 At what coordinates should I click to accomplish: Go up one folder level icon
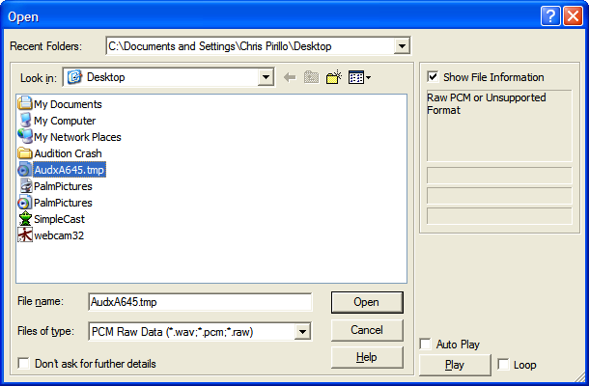(x=312, y=77)
